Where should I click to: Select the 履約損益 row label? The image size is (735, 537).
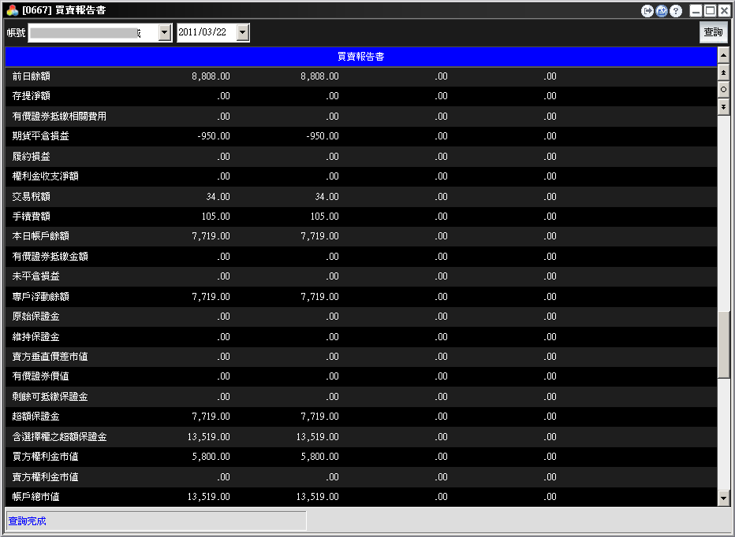(x=31, y=157)
